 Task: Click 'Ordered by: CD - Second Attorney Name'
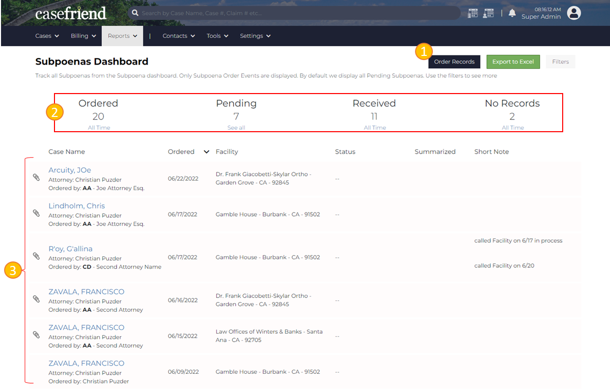coord(105,267)
